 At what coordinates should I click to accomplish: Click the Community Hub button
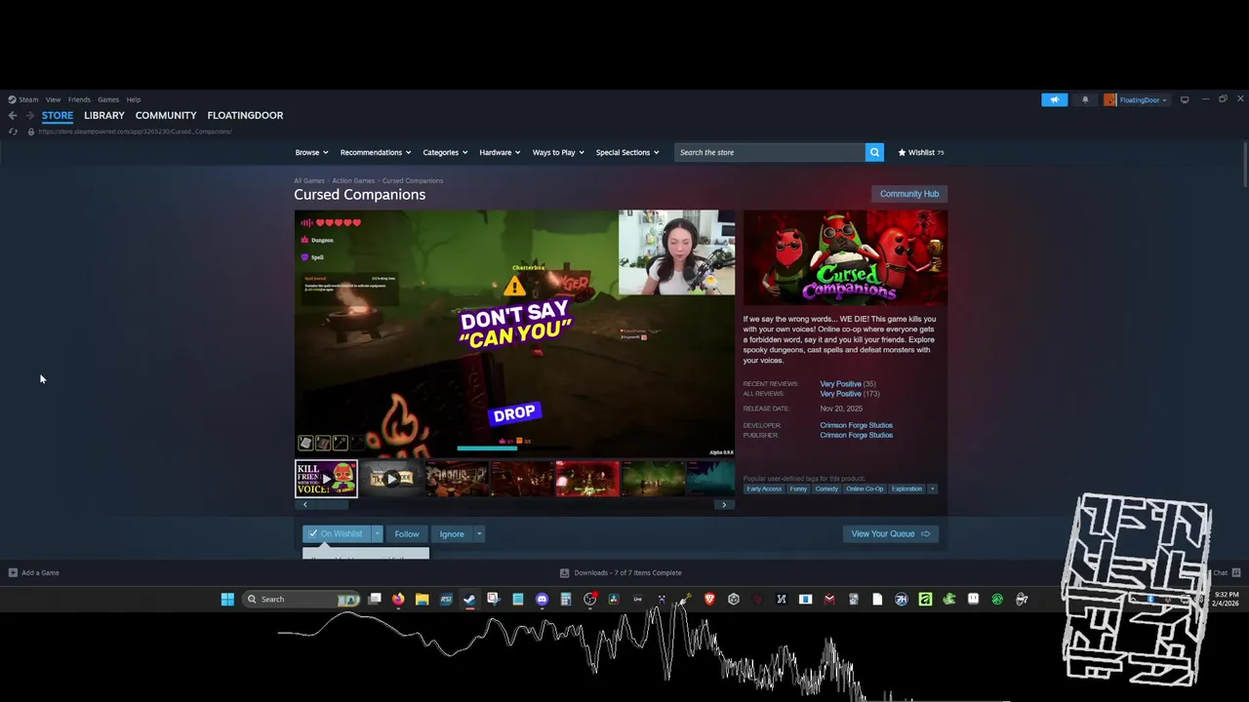tap(909, 193)
